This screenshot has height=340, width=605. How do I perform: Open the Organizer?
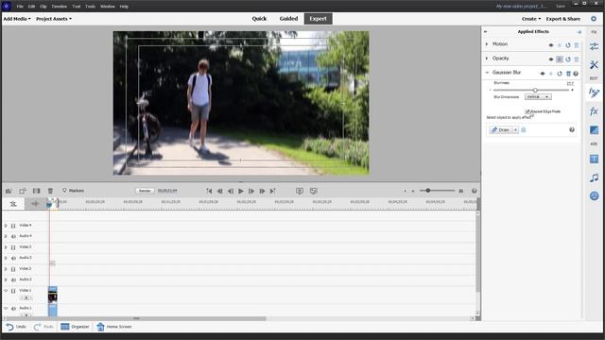coord(75,327)
